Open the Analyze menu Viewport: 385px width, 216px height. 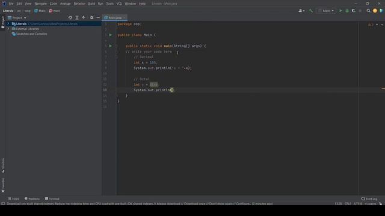[66, 4]
